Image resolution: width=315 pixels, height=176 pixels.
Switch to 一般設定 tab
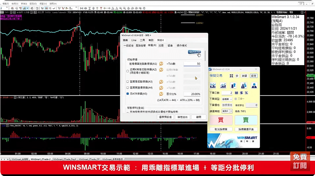[129, 45]
